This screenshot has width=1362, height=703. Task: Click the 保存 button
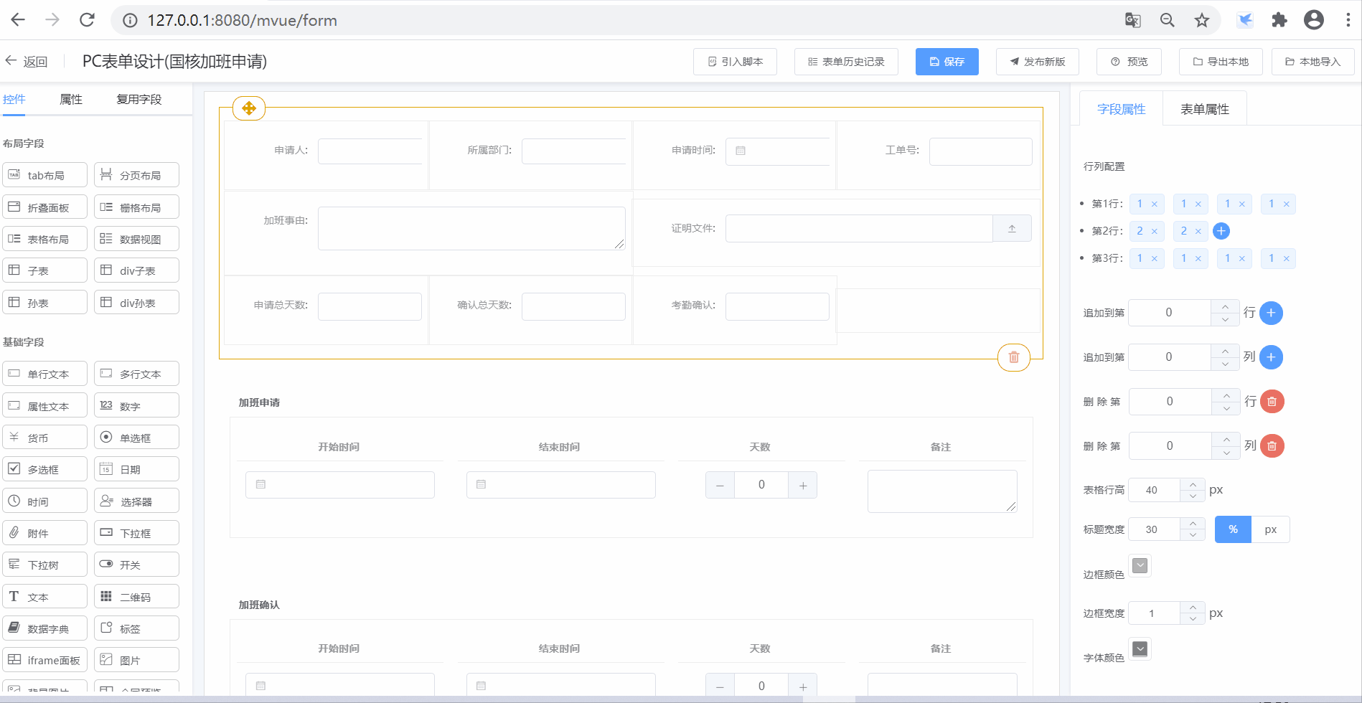pos(947,62)
